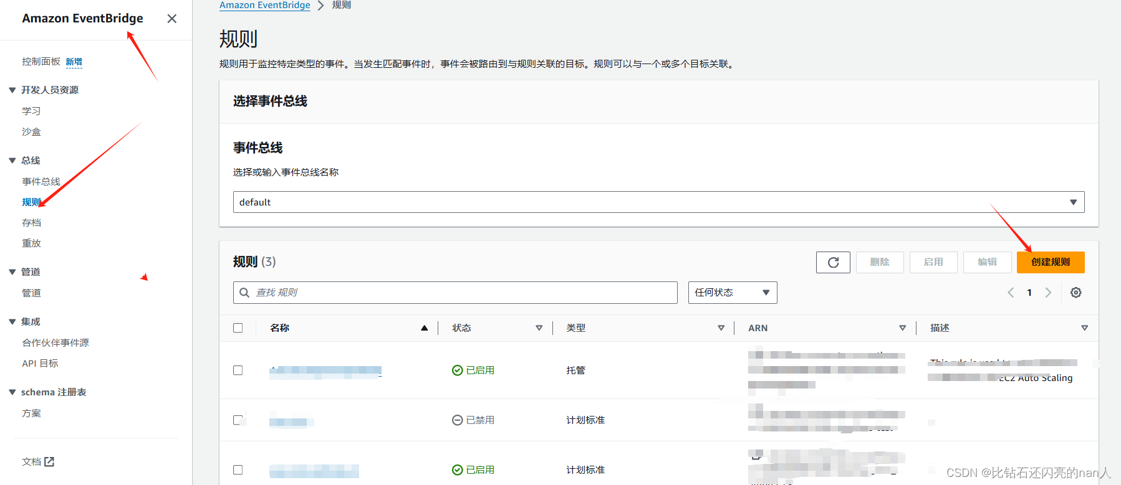Check the third rule row checkbox

coord(238,470)
